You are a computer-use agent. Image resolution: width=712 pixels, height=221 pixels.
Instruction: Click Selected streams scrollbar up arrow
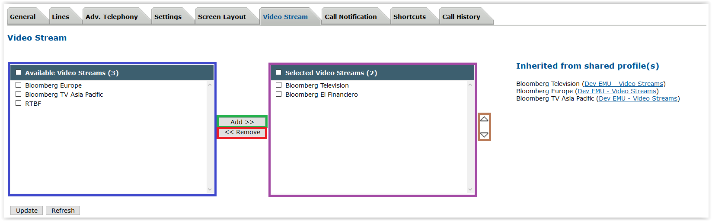click(470, 85)
